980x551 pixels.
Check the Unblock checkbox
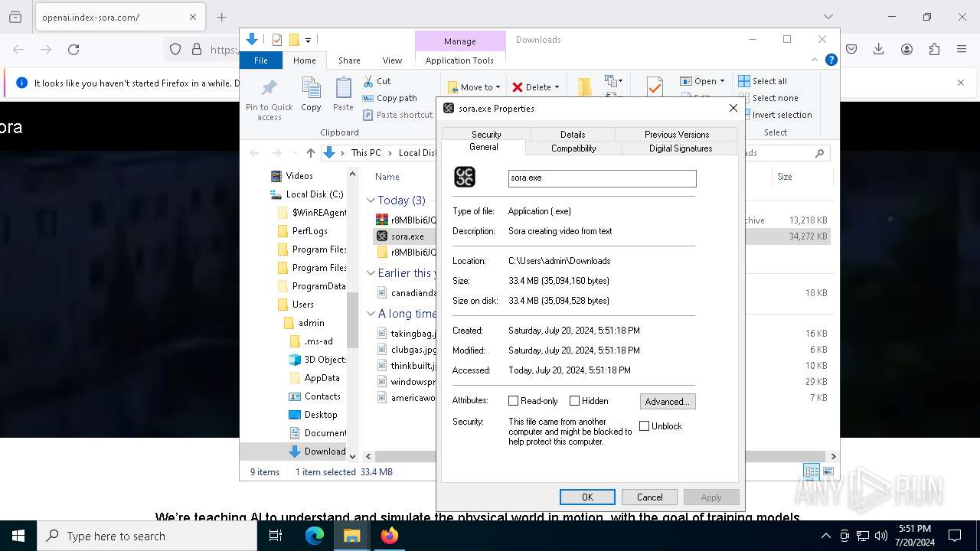[644, 426]
